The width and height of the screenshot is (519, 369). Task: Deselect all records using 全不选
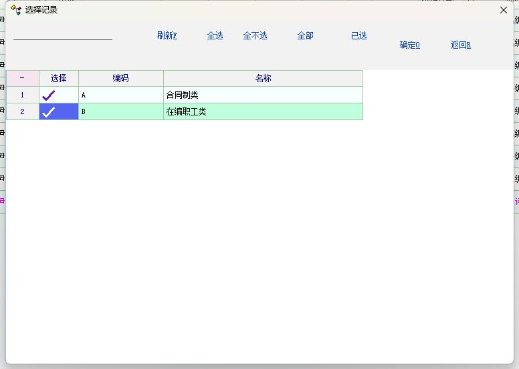pyautogui.click(x=255, y=36)
